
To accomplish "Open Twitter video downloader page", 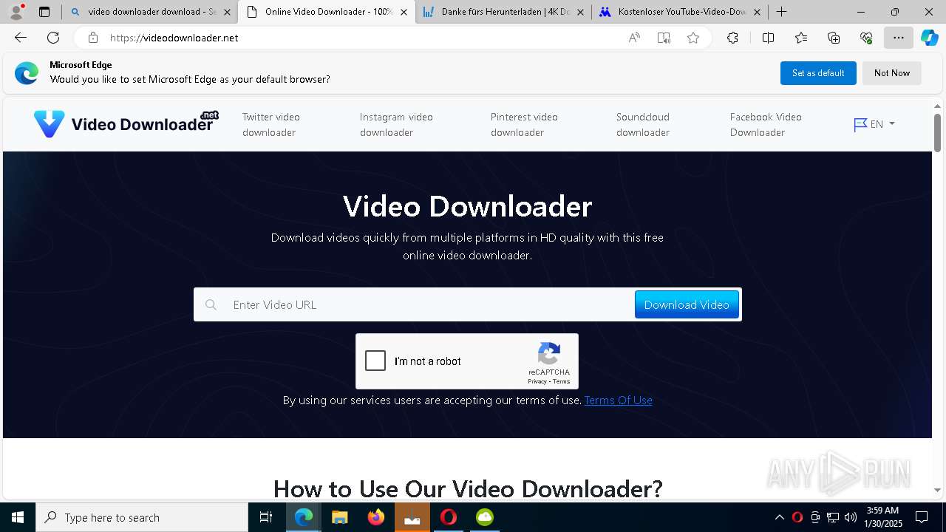I will tap(271, 124).
